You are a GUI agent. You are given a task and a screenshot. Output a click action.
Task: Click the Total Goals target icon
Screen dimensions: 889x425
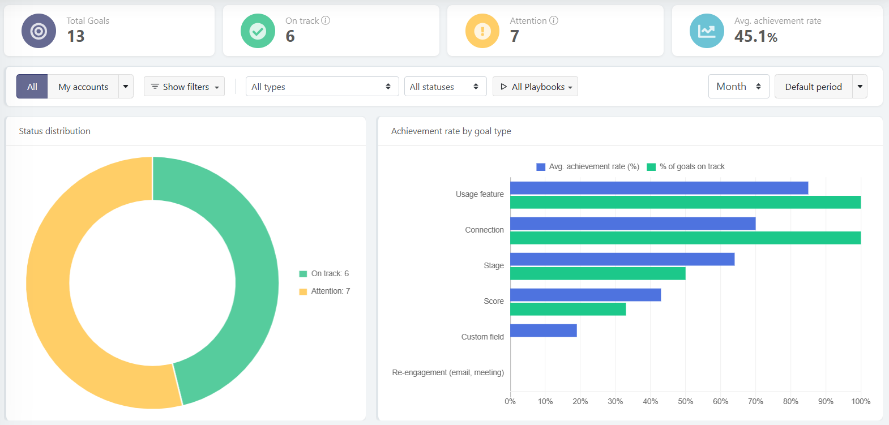39,31
